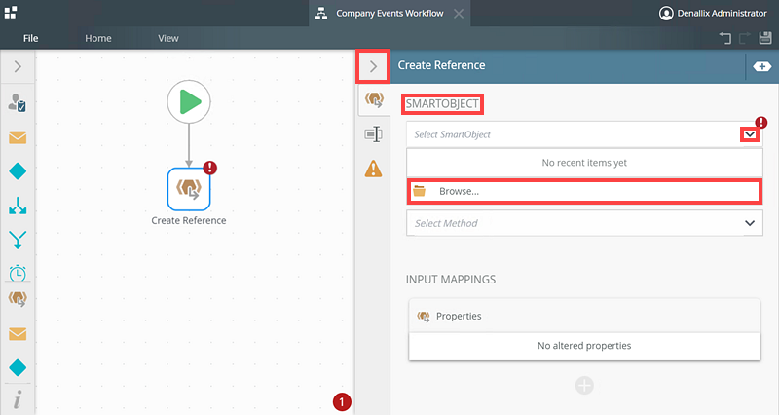Screen dimensions: 779x415
Task: Select the lower Decision diamond icon
Action: pyautogui.click(x=18, y=368)
